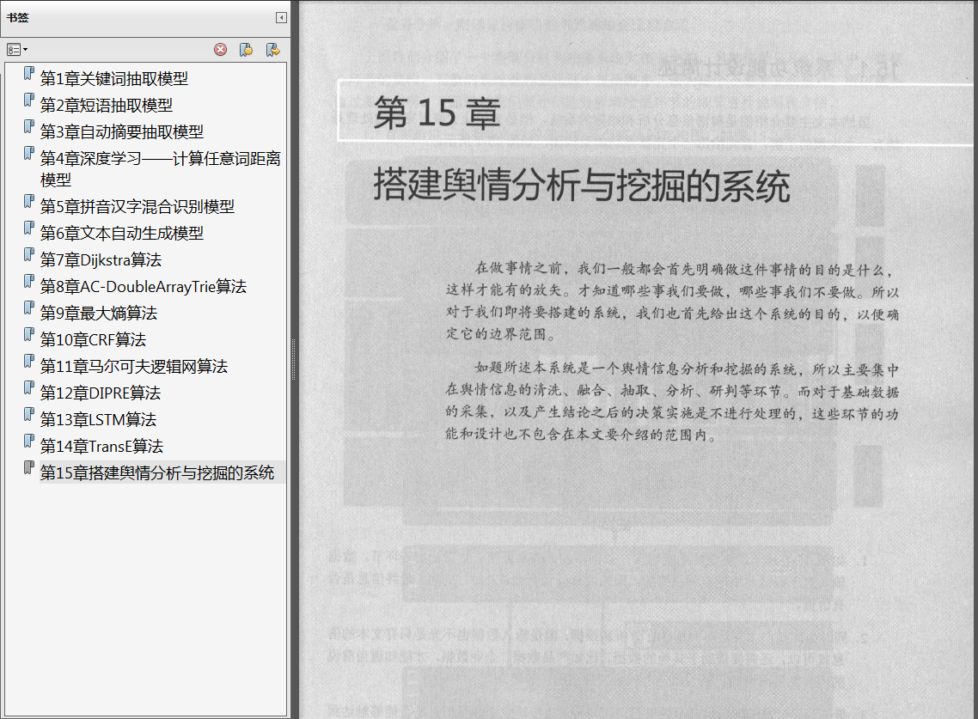Screen dimensions: 978x719
Task: Collapse the bookmarks panel using the arrow
Action: tap(281, 17)
